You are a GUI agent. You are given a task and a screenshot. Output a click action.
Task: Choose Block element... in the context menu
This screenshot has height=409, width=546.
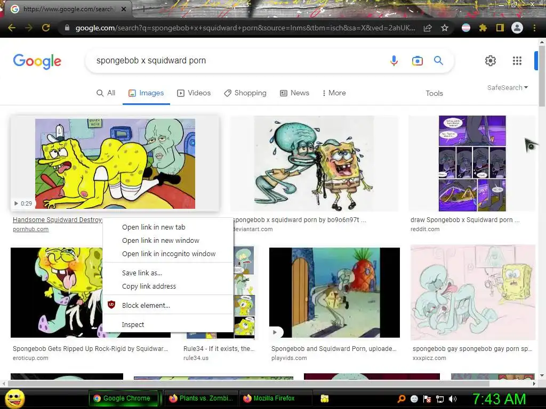pos(168,305)
